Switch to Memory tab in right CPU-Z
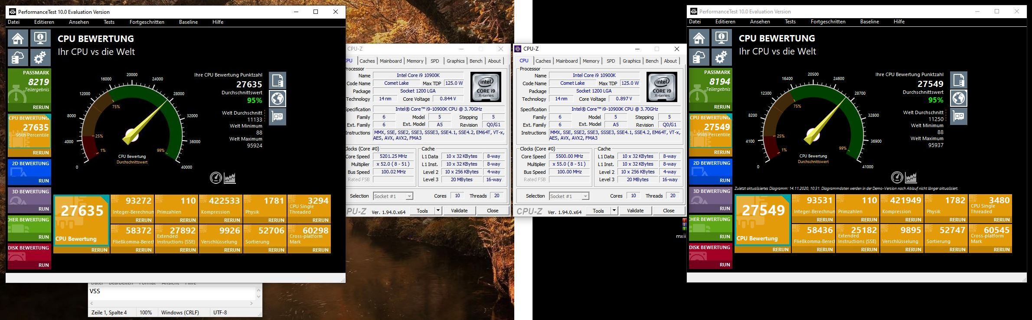The height and width of the screenshot is (320, 1032). (591, 61)
